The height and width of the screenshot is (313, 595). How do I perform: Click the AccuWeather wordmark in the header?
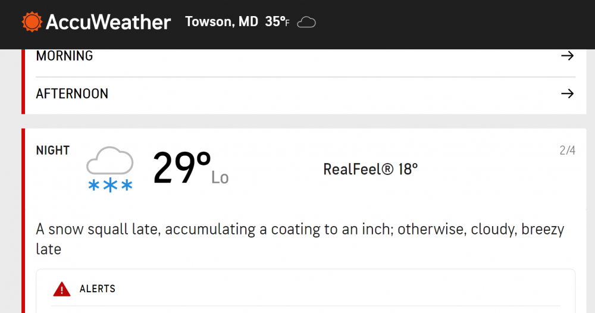[108, 23]
